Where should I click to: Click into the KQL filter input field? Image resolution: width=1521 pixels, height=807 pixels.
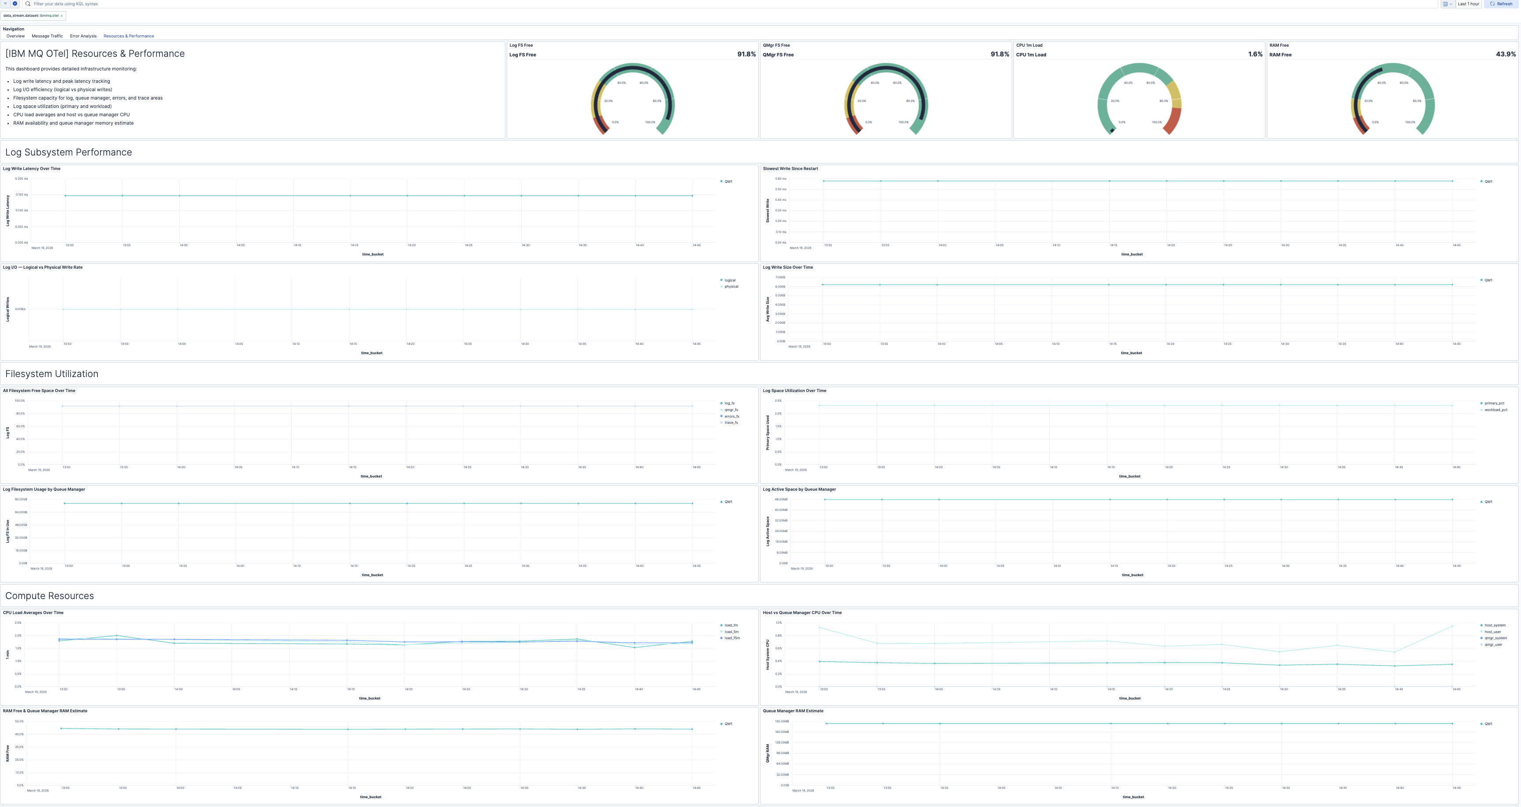pyautogui.click(x=177, y=4)
